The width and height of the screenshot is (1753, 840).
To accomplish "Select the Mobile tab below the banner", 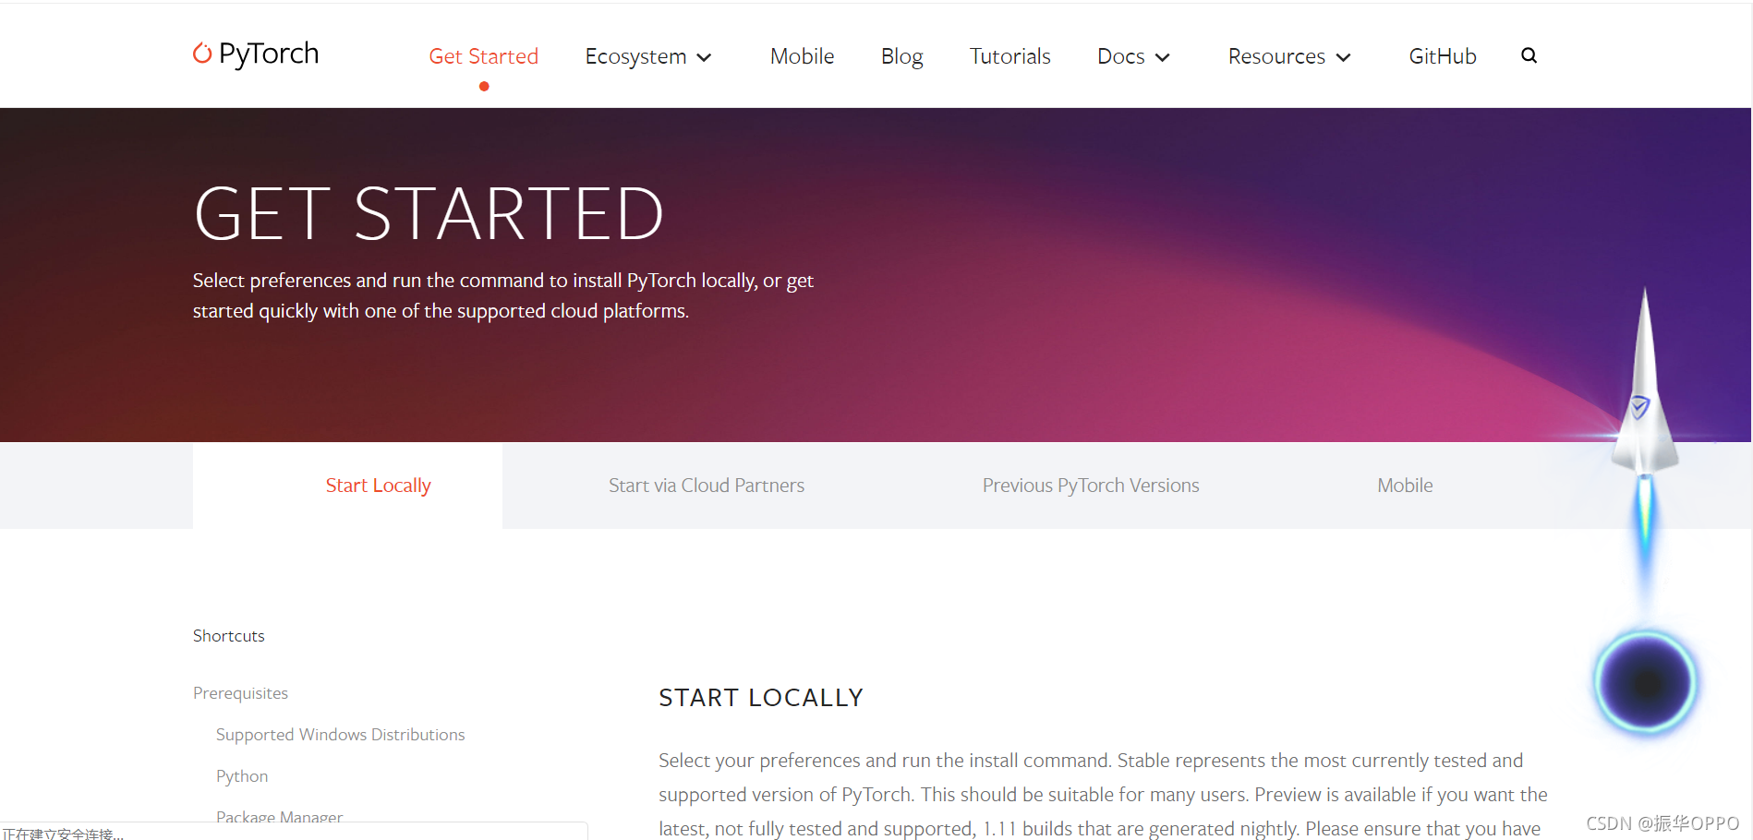I will tap(1405, 486).
